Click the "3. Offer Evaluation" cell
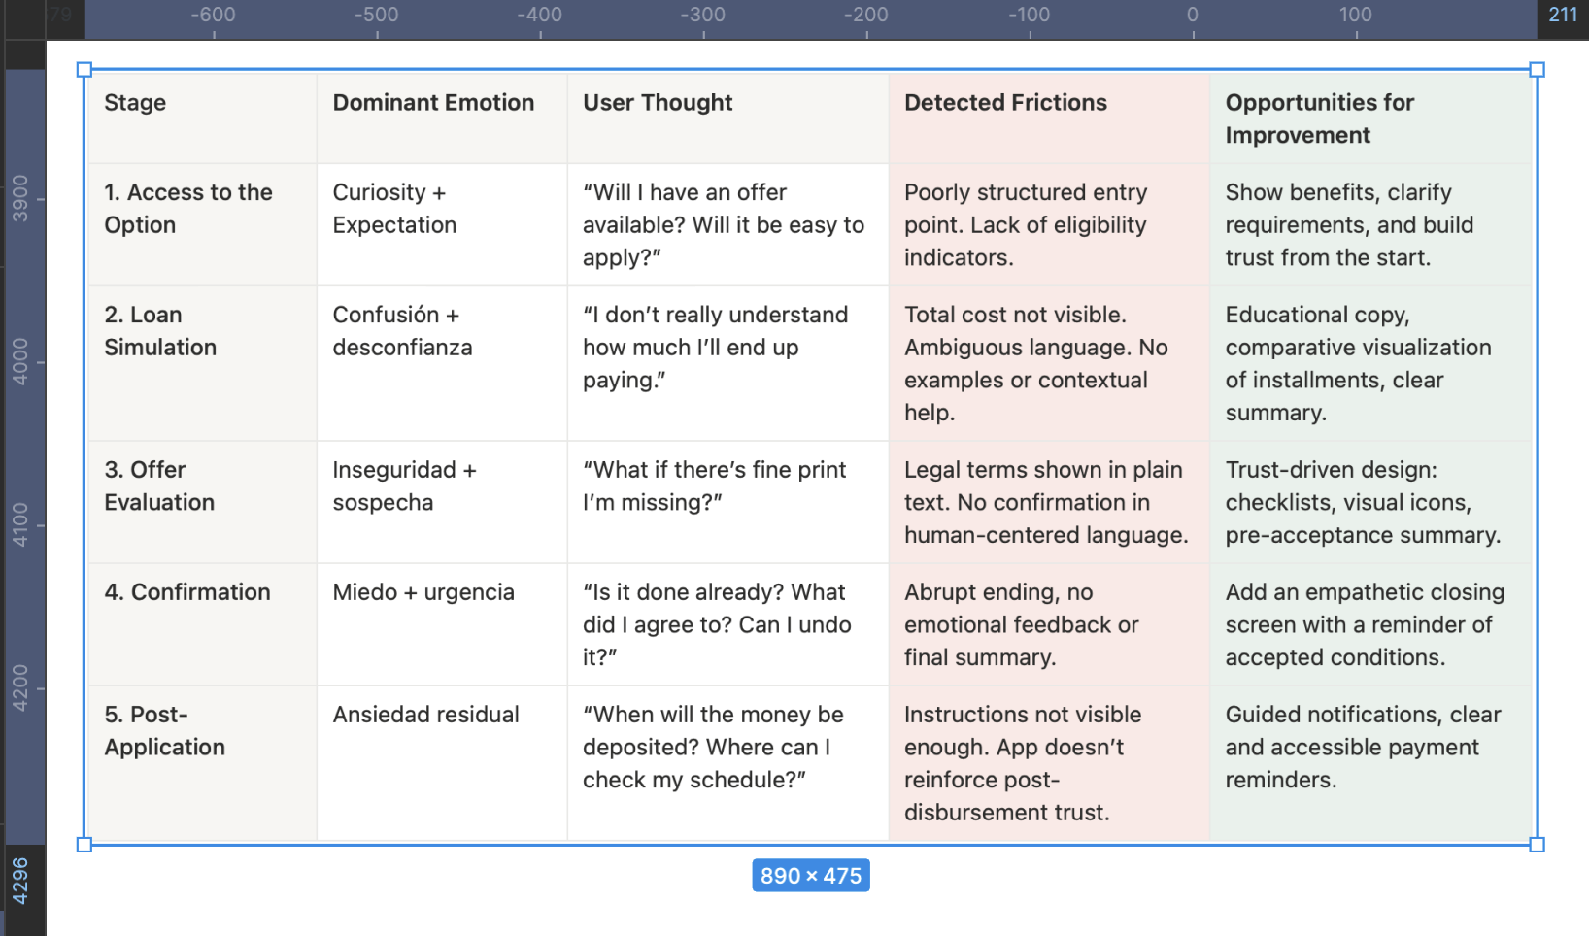The width and height of the screenshot is (1589, 936). [159, 485]
